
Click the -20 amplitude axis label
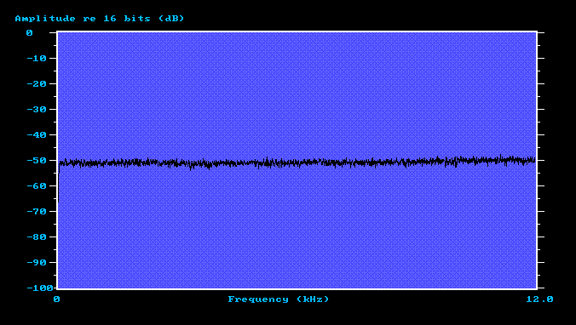37,84
